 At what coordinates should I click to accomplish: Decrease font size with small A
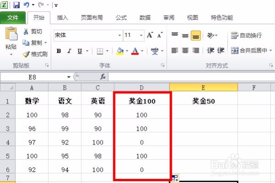[x=160, y=35]
